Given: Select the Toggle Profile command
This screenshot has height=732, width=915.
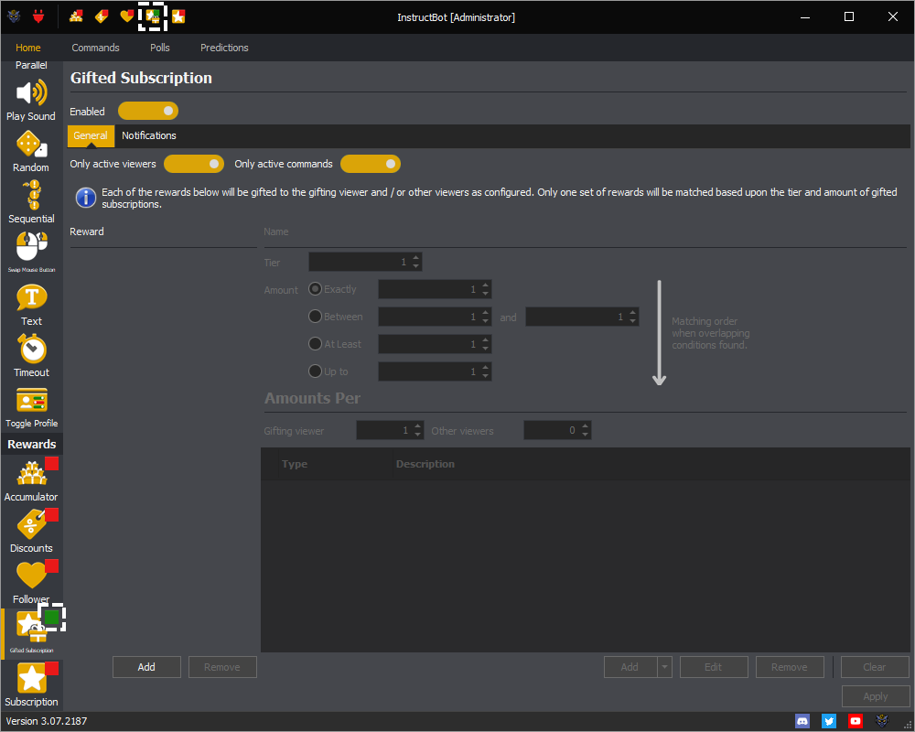Looking at the screenshot, I should [x=31, y=407].
